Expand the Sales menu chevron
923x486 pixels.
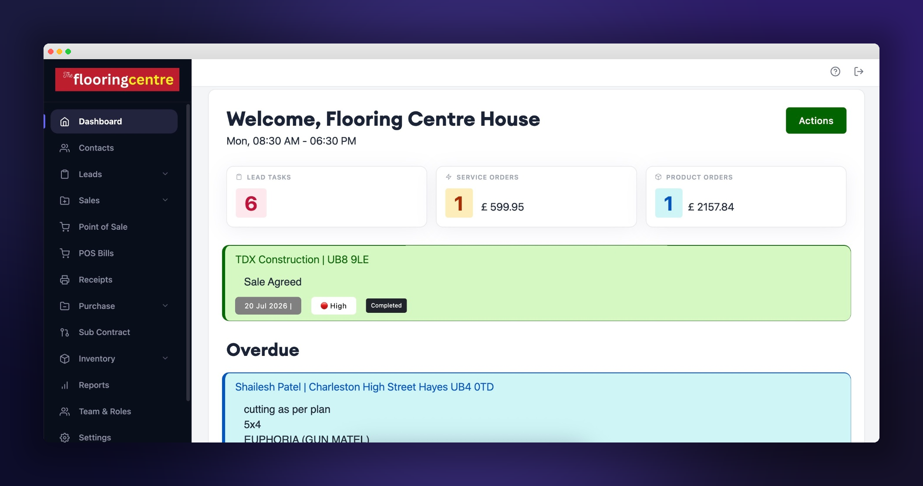tap(165, 200)
